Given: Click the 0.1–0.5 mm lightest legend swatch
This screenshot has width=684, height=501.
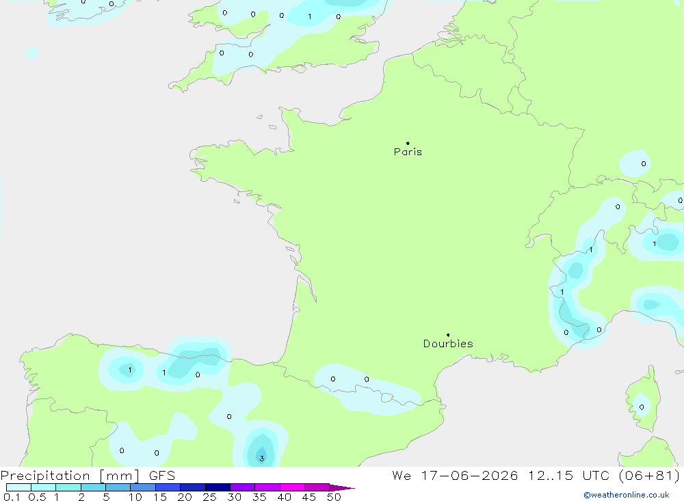Looking at the screenshot, I should 18,487.
